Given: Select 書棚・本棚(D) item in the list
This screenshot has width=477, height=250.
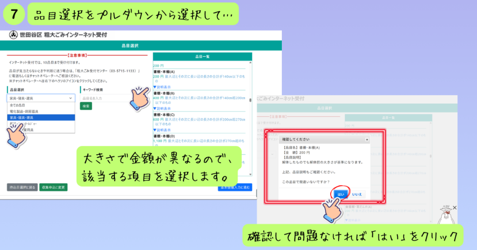Looking at the screenshot, I should (x=164, y=136).
